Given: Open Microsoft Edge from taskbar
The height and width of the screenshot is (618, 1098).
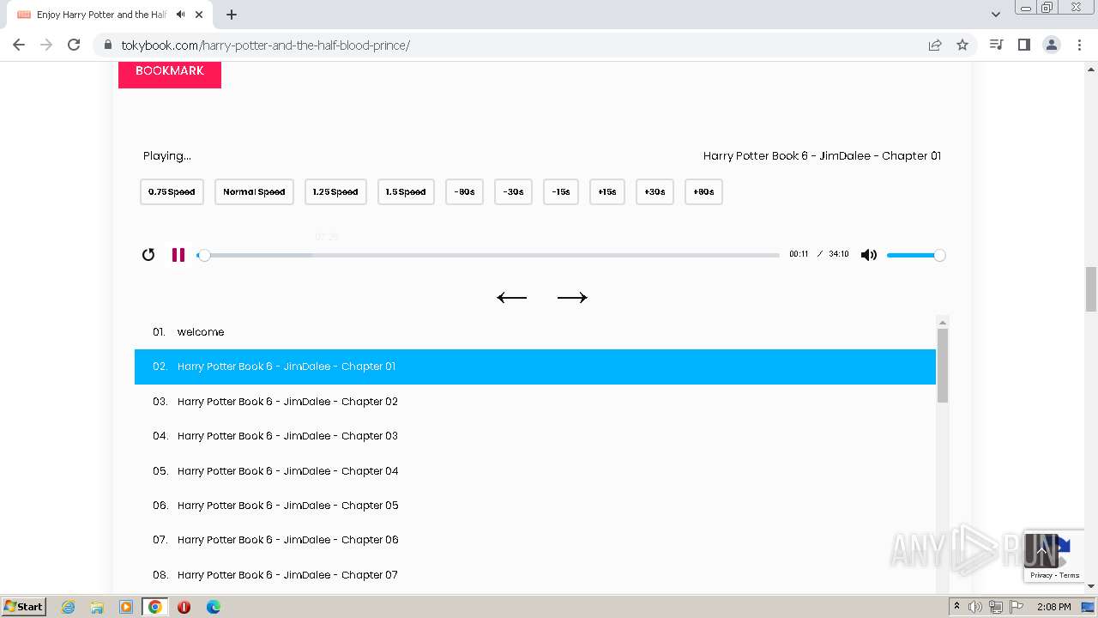Looking at the screenshot, I should (x=213, y=607).
